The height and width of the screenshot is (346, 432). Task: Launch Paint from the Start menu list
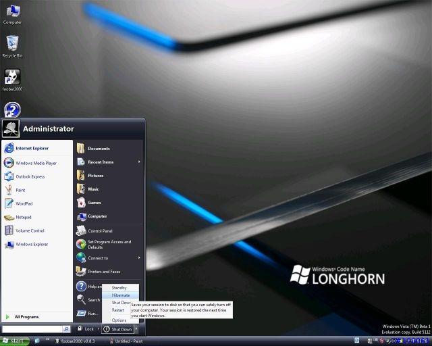pos(37,190)
